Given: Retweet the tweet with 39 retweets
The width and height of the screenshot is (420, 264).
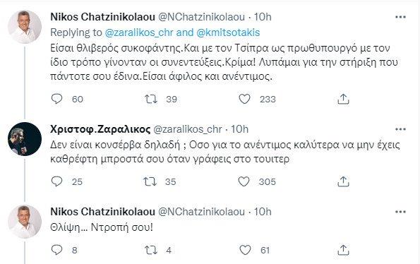Looking at the screenshot, I should click(x=151, y=99).
